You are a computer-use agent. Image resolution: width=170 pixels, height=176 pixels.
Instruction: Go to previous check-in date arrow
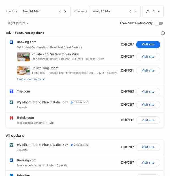pos(60,12)
